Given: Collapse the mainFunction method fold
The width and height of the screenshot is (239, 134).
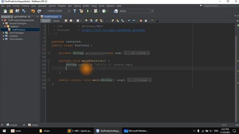Looking at the screenshot, I should tap(49, 61).
